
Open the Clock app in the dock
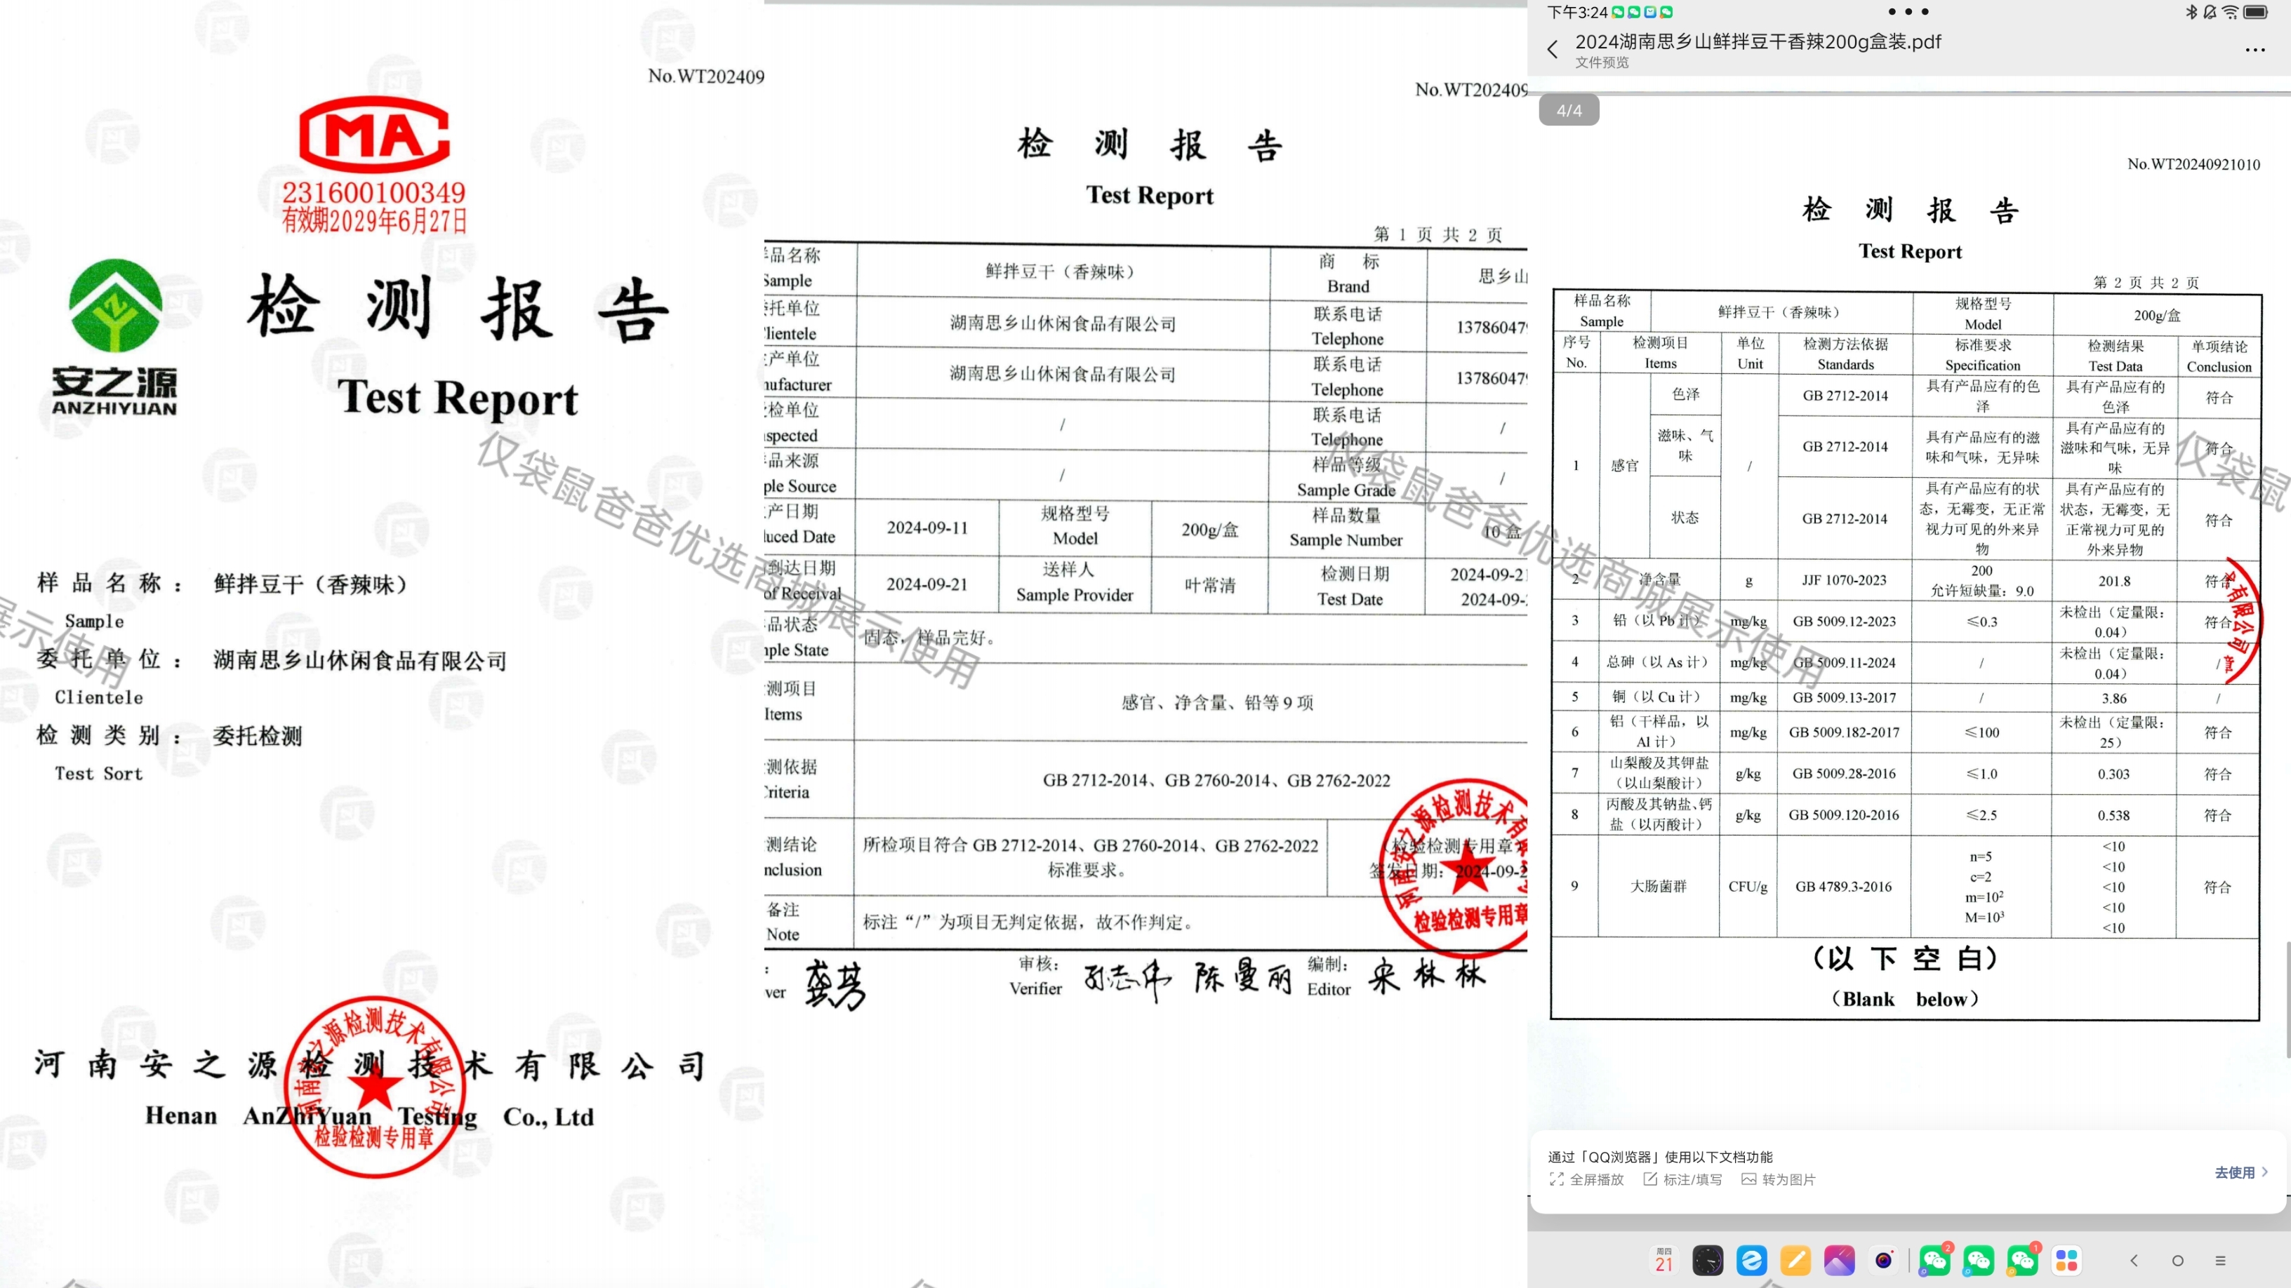[1708, 1259]
